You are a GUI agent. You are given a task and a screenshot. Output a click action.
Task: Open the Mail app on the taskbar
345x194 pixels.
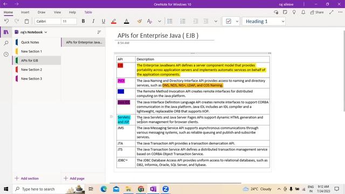click(116, 189)
